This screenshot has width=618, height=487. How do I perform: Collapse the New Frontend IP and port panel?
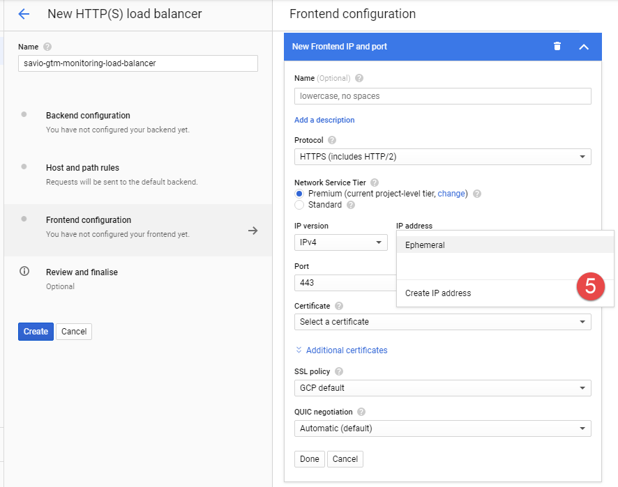584,47
